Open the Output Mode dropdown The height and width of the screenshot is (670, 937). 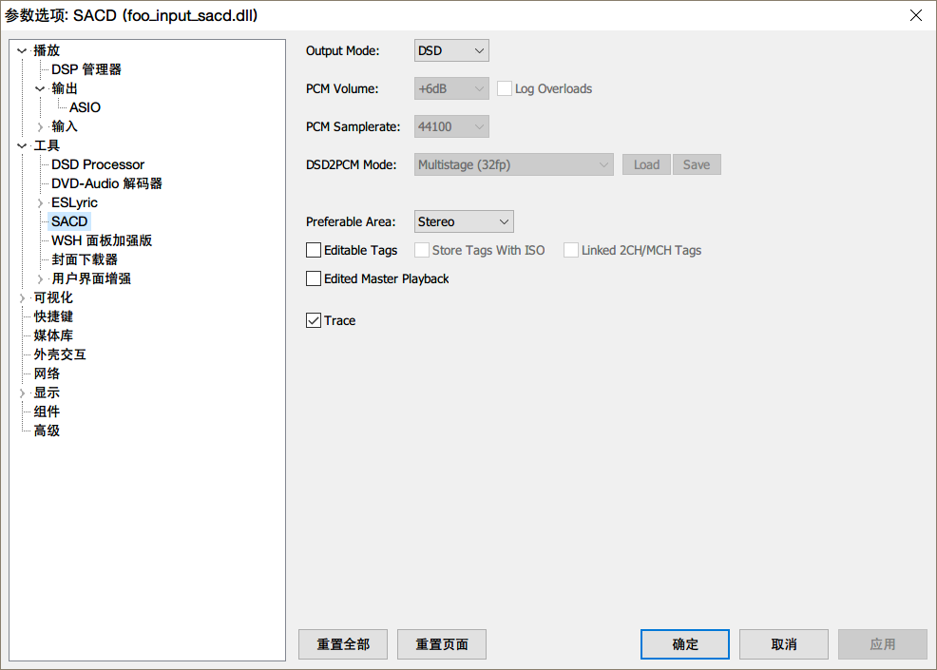point(451,50)
